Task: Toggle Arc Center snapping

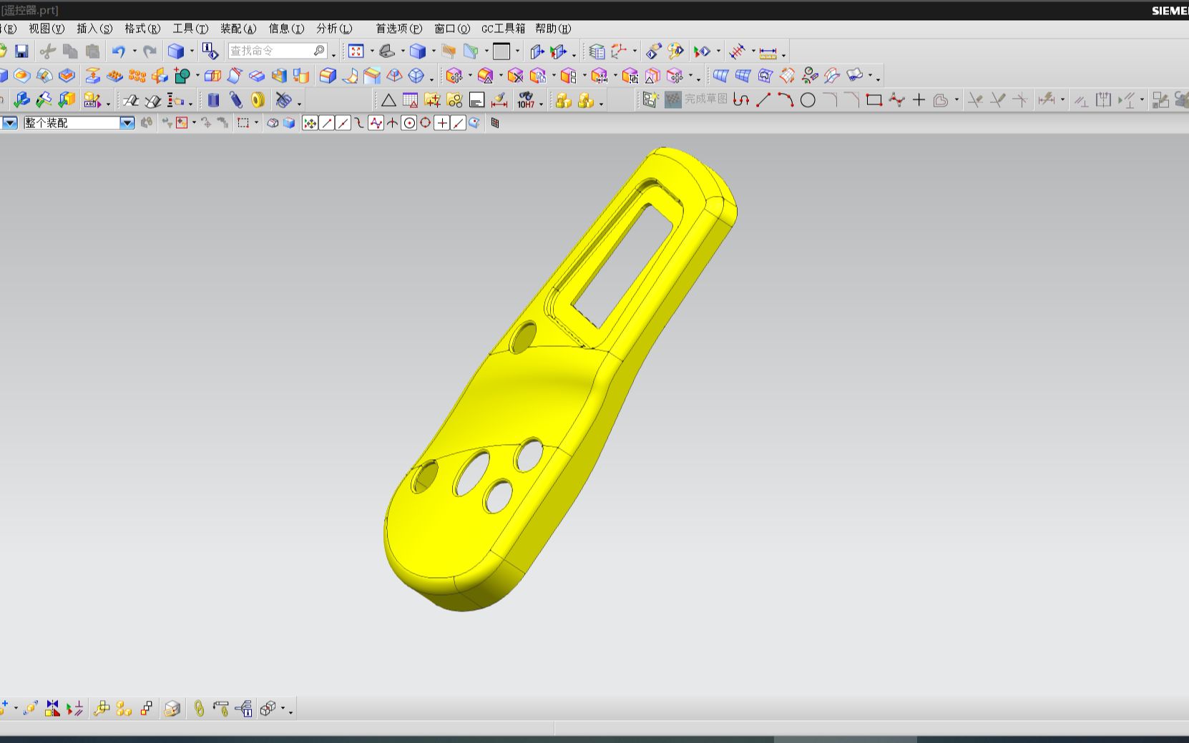Action: [x=409, y=123]
